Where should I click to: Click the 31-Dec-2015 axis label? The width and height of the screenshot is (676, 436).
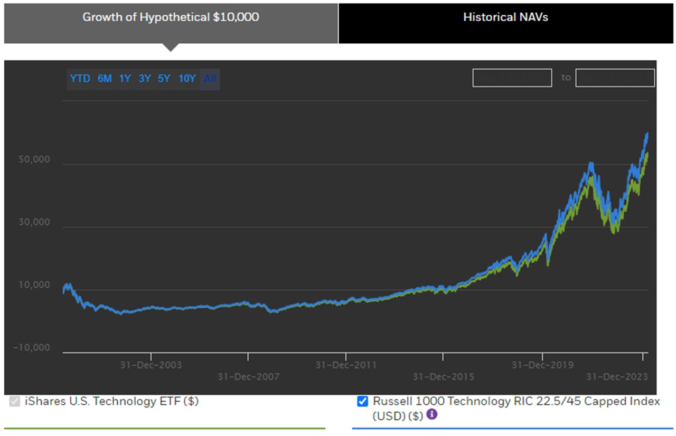pos(443,376)
